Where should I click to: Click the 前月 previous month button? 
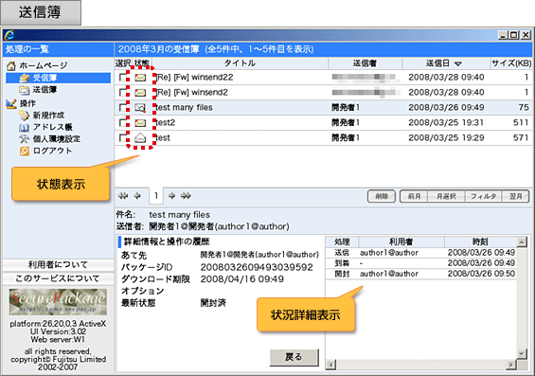414,197
